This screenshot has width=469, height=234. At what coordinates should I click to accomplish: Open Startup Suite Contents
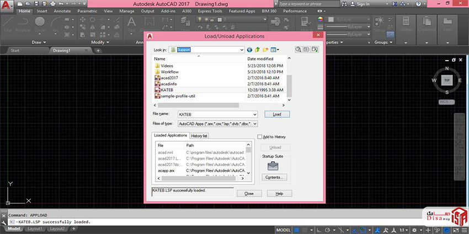pyautogui.click(x=274, y=177)
